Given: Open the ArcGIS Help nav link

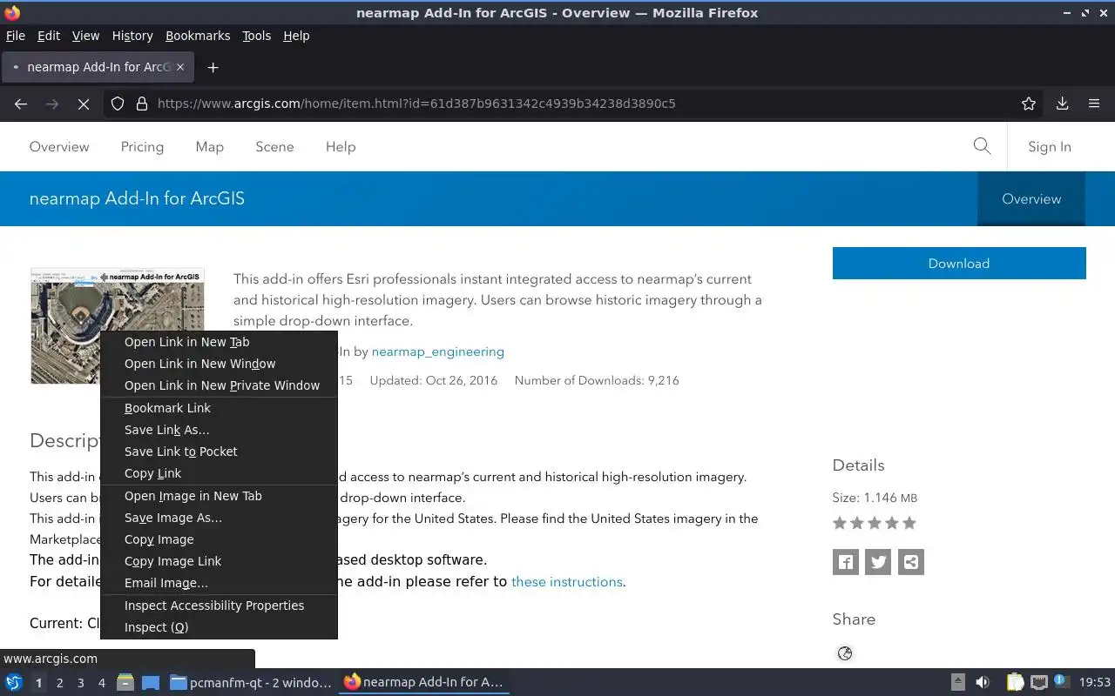Looking at the screenshot, I should click(x=341, y=147).
